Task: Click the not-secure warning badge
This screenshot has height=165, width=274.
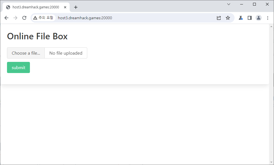Action: 43,18
